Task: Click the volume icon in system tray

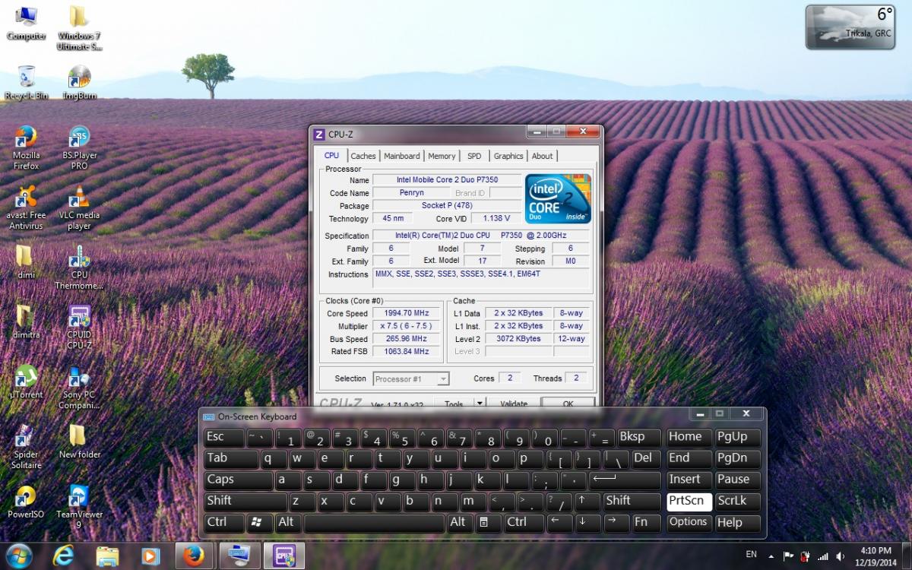Action: click(x=839, y=556)
